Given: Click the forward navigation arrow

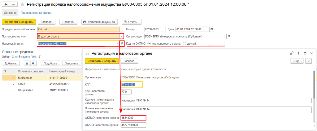Looking at the screenshot, I should click(x=13, y=4).
